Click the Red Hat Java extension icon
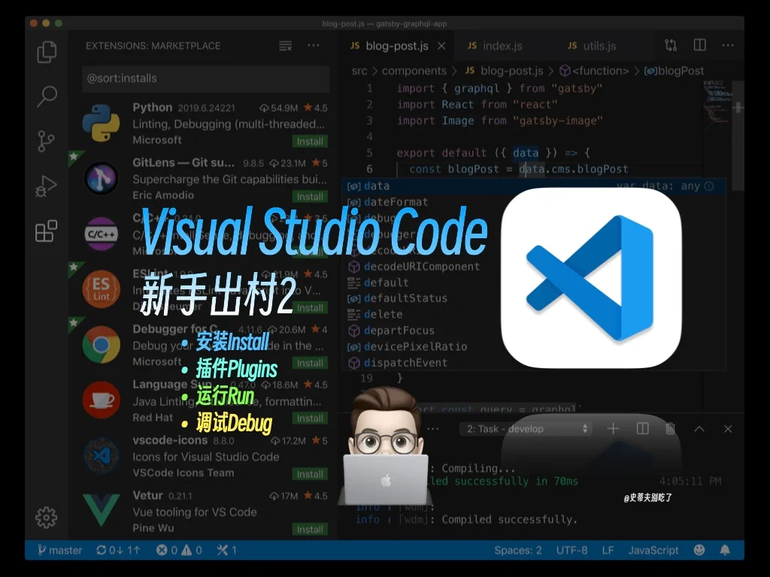The image size is (770, 577). pyautogui.click(x=102, y=400)
